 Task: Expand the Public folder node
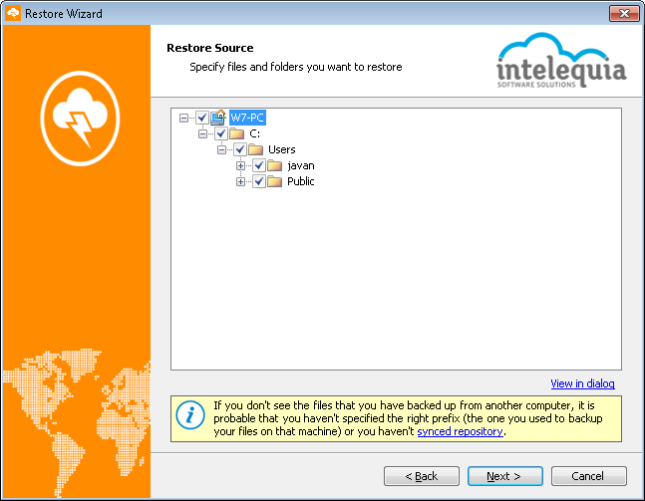[240, 181]
